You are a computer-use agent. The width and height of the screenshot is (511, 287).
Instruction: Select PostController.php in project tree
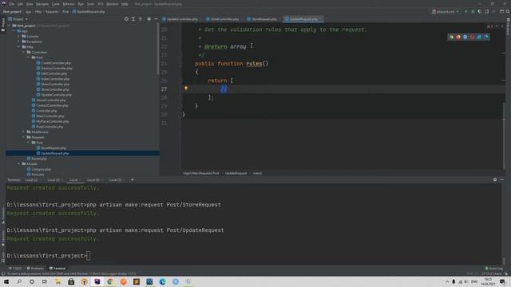tap(50, 127)
